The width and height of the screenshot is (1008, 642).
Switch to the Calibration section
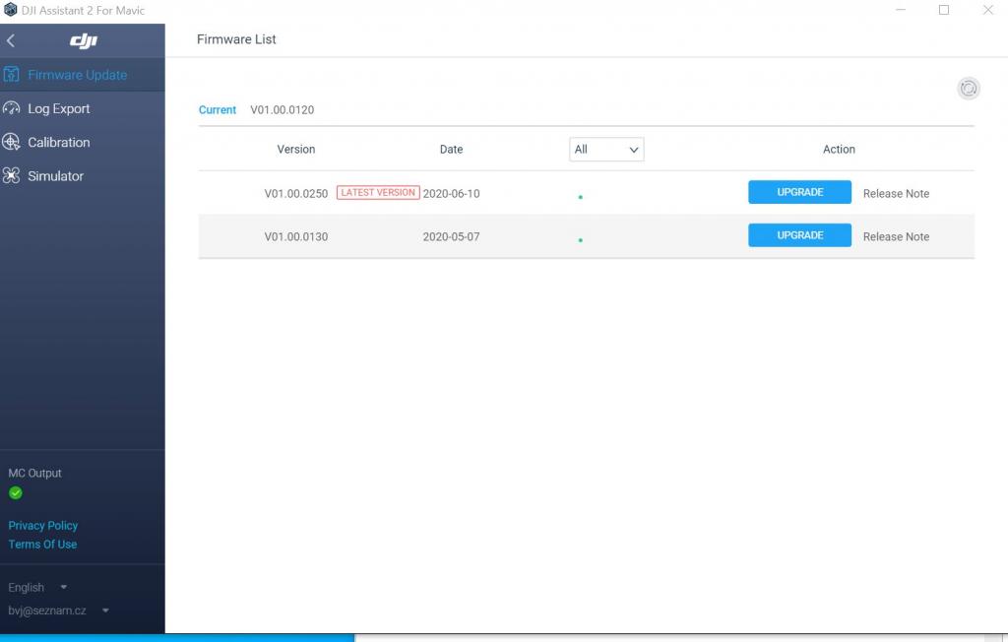tap(58, 142)
